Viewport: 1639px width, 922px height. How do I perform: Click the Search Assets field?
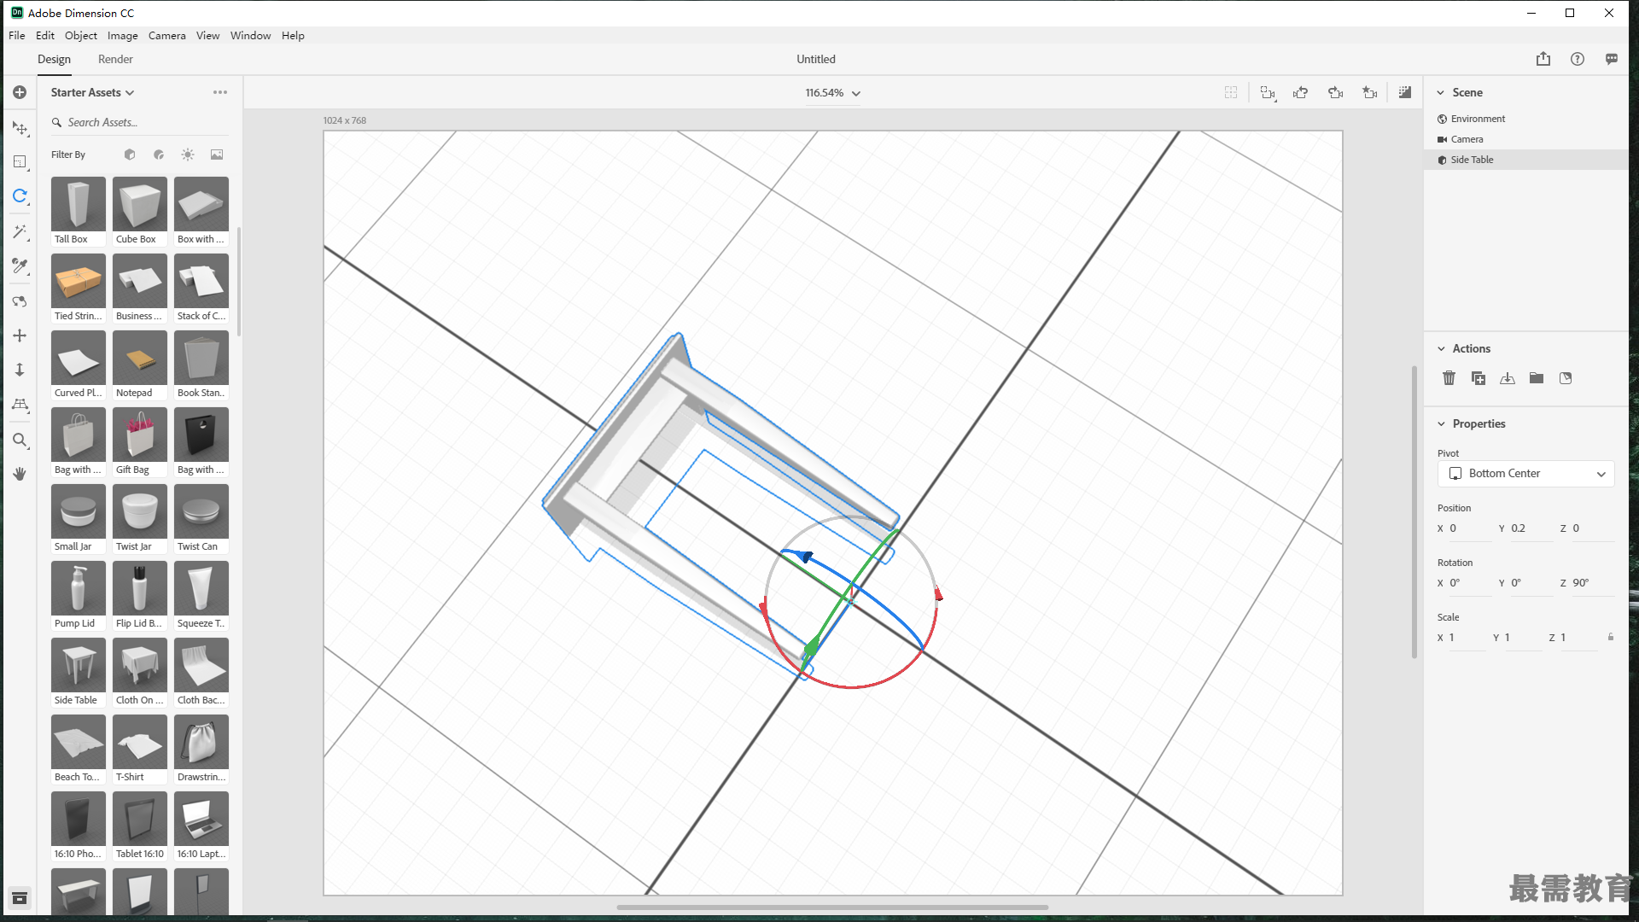point(140,122)
